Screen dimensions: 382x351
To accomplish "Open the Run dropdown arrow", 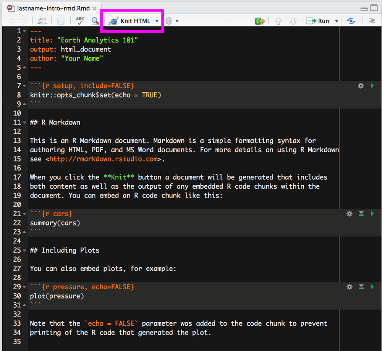I will [x=337, y=21].
